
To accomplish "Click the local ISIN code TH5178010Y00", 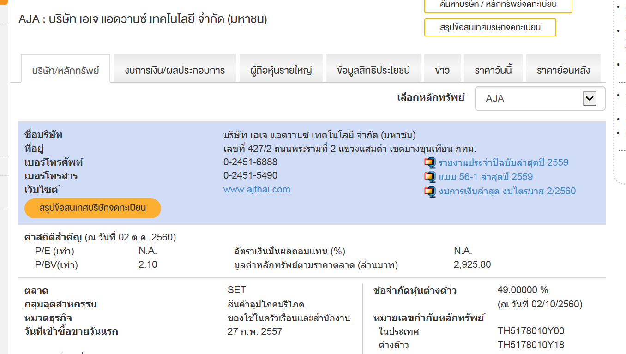I will 531,331.
